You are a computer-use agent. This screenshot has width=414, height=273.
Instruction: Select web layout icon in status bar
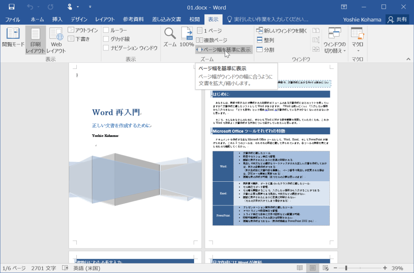326,268
